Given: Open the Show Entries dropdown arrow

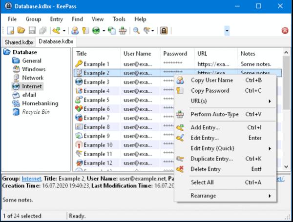Looking at the screenshot, I should point(153,31).
